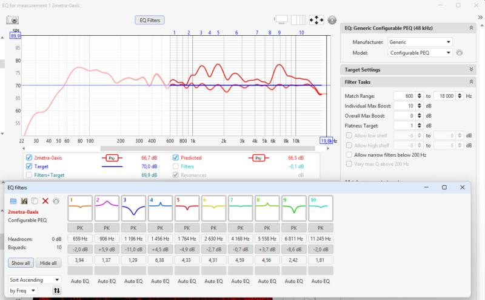Screen dimensions: 485x300
Task: Click the swap sort order arrows icon
Action: click(56, 291)
